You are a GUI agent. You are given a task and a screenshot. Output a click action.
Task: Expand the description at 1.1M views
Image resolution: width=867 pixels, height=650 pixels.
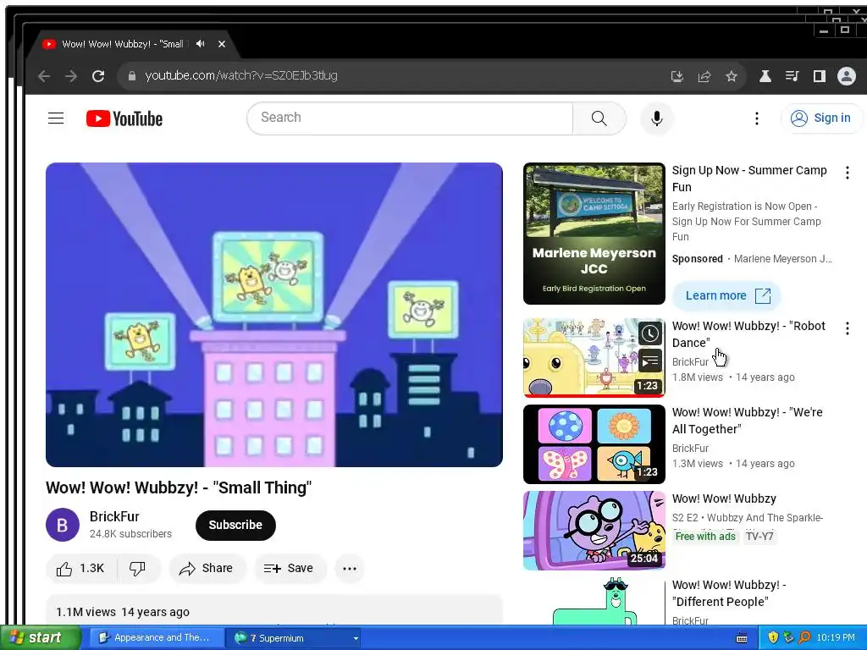pyautogui.click(x=274, y=611)
